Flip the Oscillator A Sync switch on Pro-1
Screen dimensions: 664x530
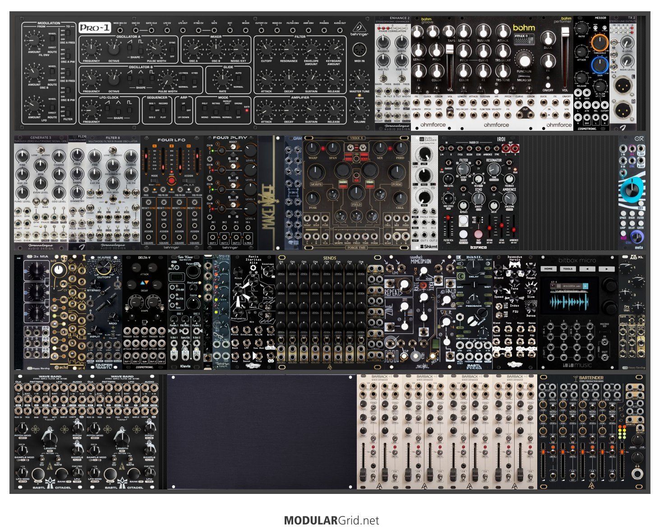[172, 49]
